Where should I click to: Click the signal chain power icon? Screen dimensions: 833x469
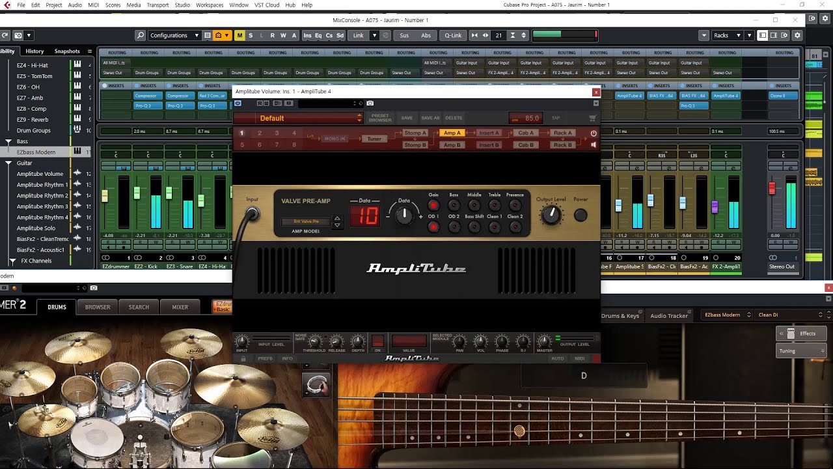pos(594,133)
